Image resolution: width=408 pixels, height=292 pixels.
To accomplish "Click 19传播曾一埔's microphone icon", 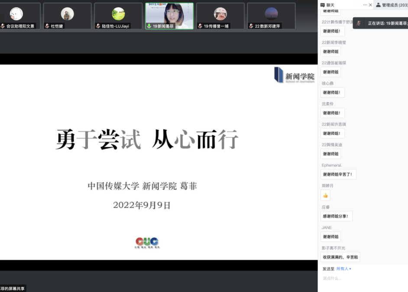I will tap(200, 25).
